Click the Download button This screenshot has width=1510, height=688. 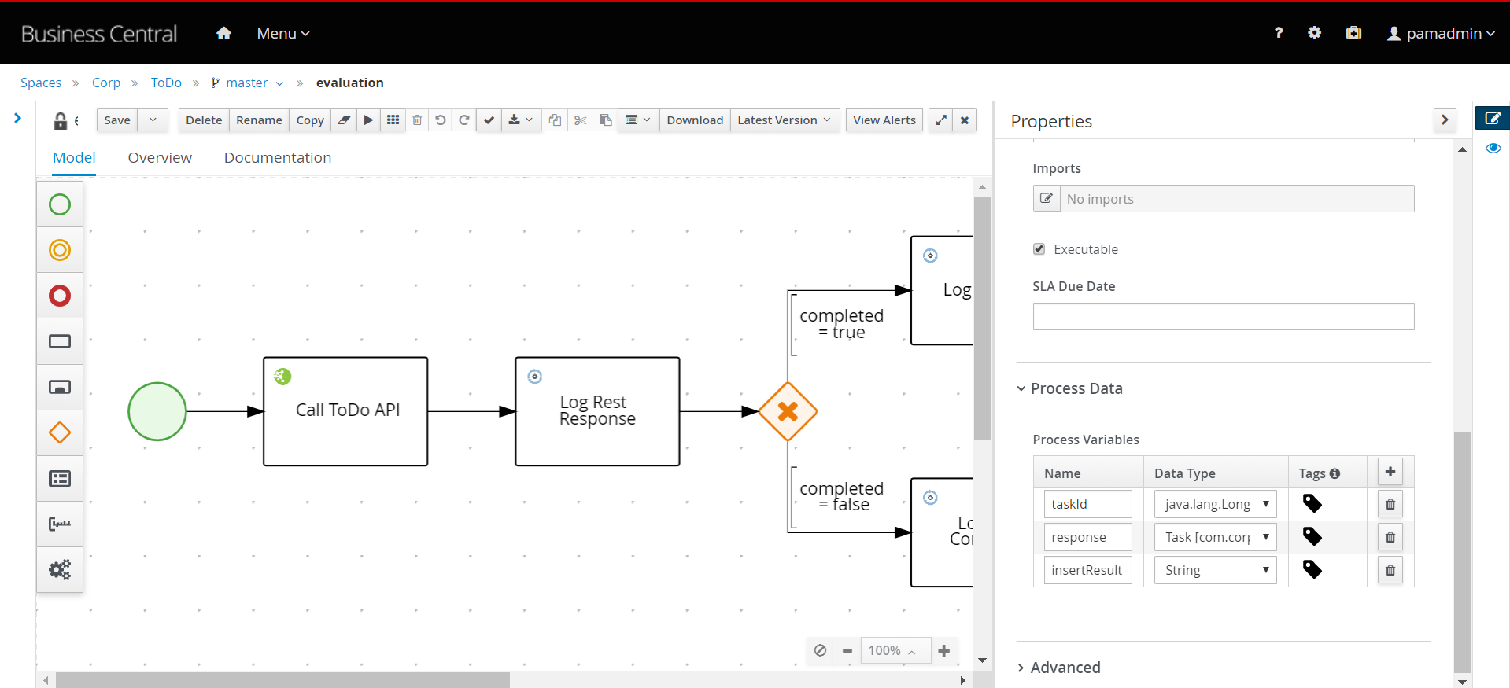click(695, 120)
